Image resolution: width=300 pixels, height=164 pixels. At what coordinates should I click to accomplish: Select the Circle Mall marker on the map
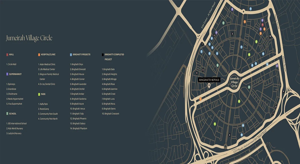262,24
